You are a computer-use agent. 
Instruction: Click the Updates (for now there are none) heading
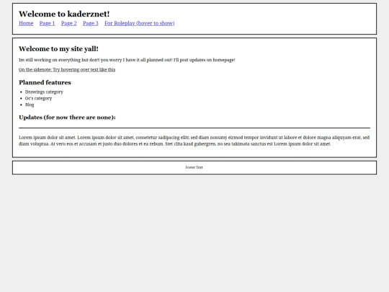click(x=67, y=118)
